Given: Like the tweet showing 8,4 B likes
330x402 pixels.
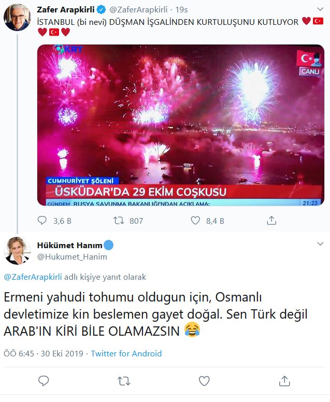Looking at the screenshot, I should pyautogui.click(x=195, y=221).
